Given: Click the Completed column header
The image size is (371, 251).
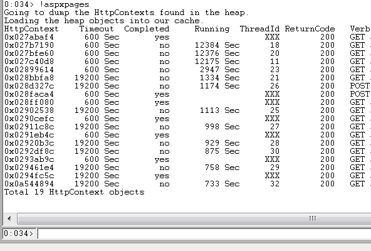Looking at the screenshot, I should pos(147,29).
